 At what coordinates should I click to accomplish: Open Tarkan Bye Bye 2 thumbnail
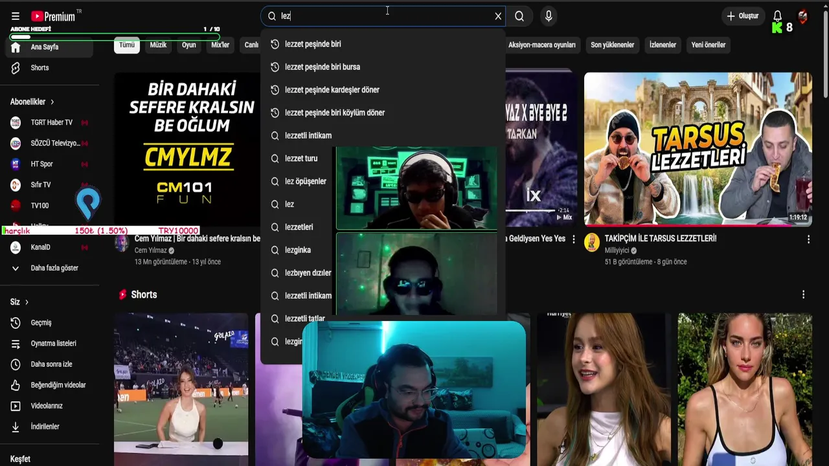pyautogui.click(x=541, y=149)
